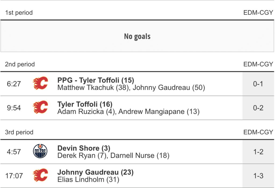Open the Tyler Toffoli (16) goal scorer name
275x188 pixels.
(85, 104)
